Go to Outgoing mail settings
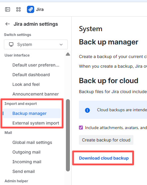 (26, 152)
